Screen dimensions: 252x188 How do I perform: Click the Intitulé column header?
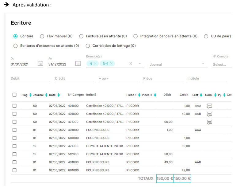point(91,95)
